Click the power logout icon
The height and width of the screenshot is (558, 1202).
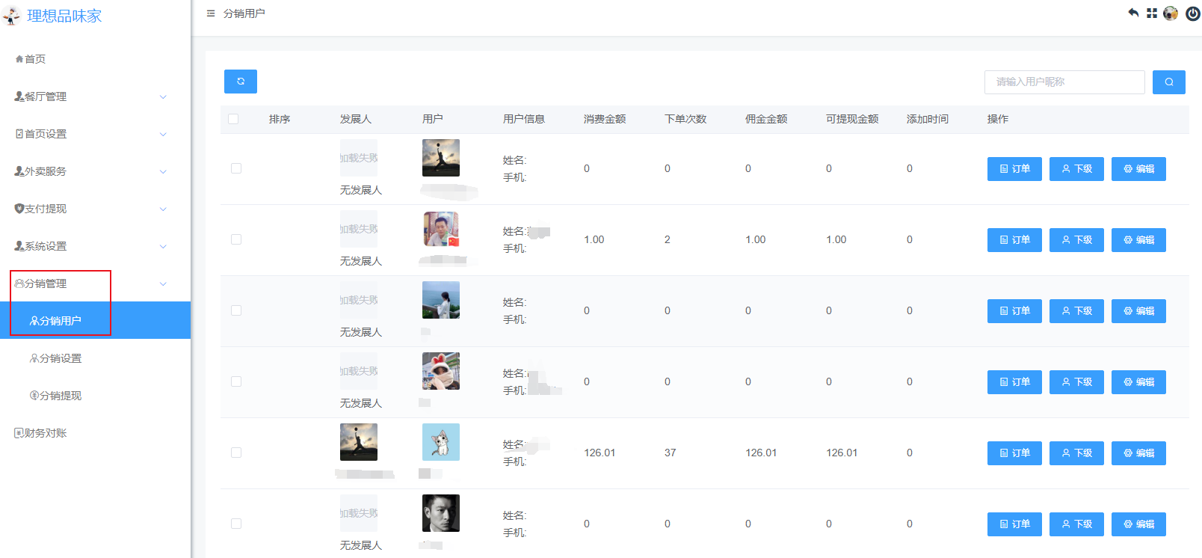coord(1193,13)
